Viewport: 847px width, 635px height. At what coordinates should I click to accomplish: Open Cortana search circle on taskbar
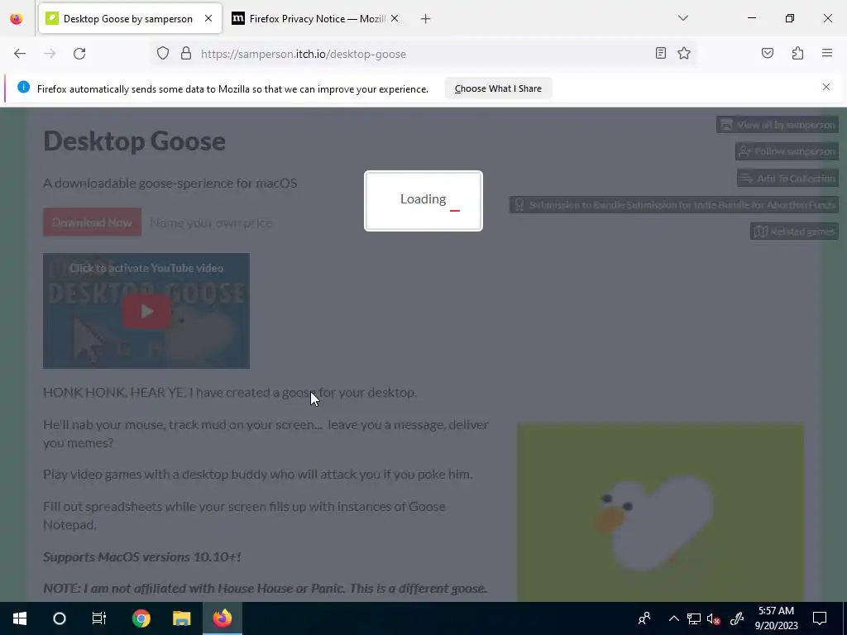point(60,618)
